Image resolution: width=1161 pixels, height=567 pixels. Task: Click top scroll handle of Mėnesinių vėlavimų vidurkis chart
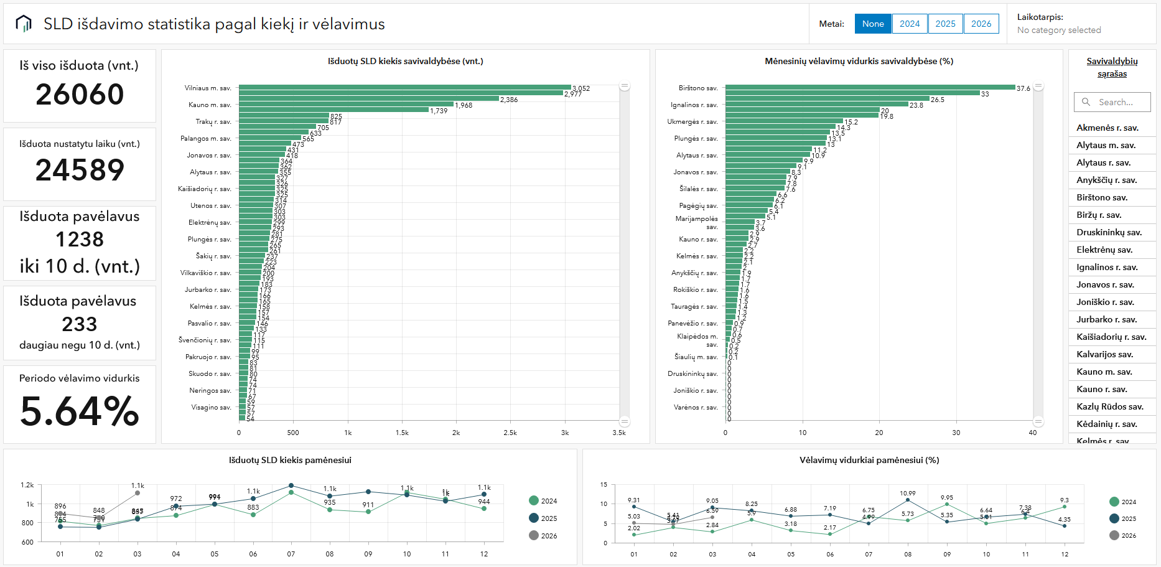pyautogui.click(x=1038, y=87)
